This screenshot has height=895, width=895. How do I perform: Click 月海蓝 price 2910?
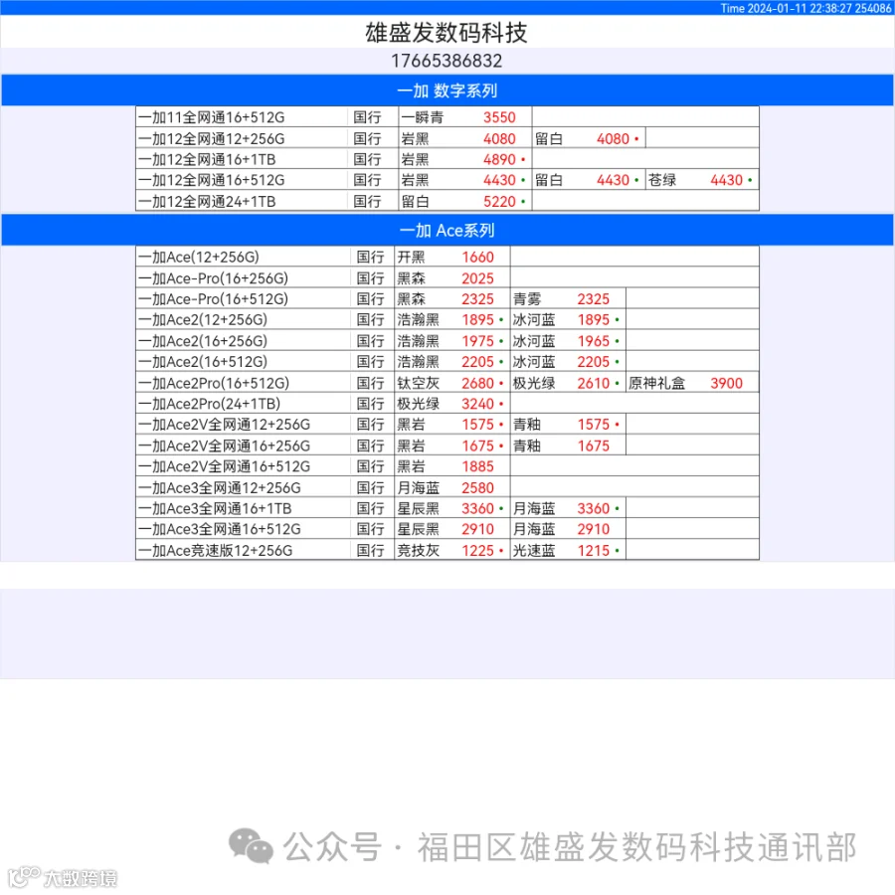(x=594, y=529)
